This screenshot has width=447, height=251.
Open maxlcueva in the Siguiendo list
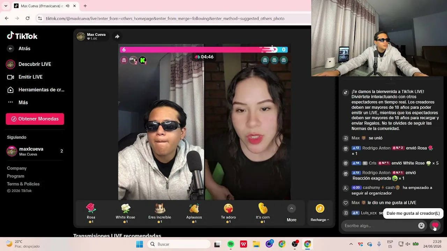[35, 151]
